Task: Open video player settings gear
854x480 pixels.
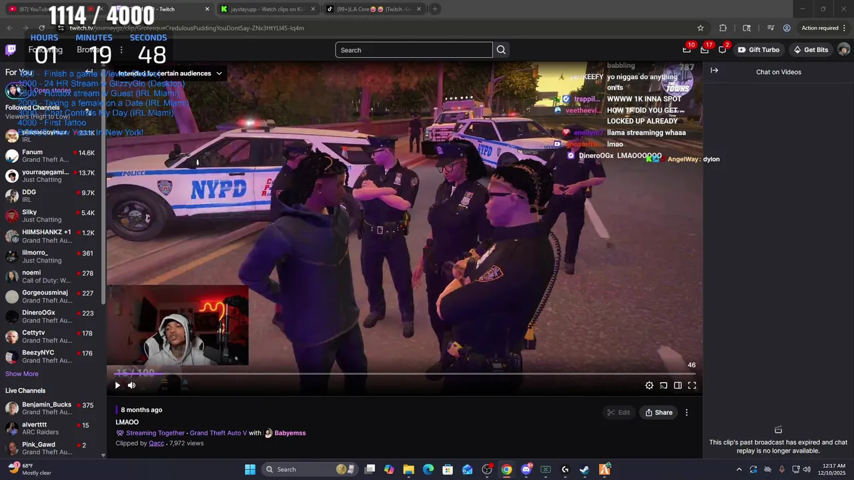Action: click(x=649, y=385)
